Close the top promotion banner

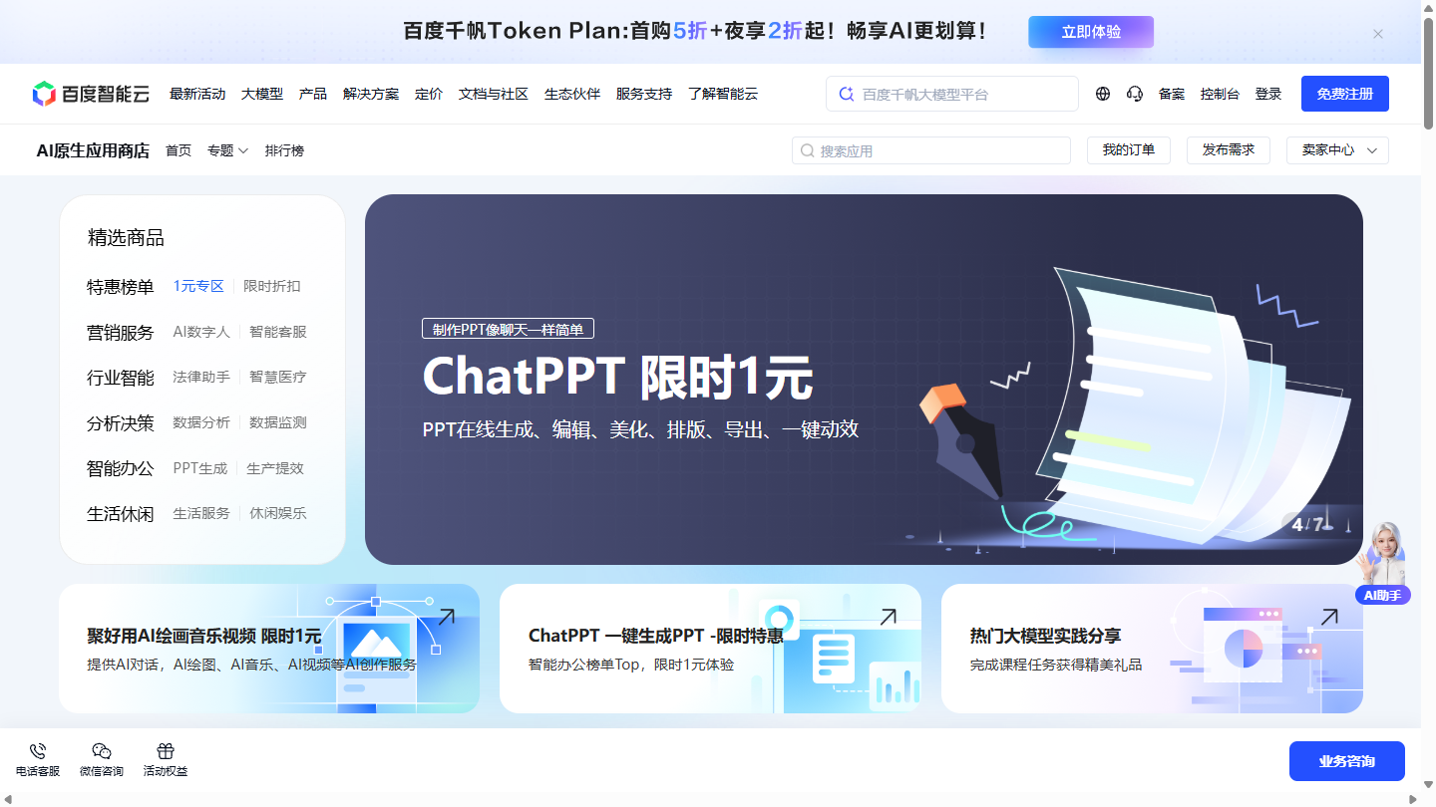(x=1378, y=34)
